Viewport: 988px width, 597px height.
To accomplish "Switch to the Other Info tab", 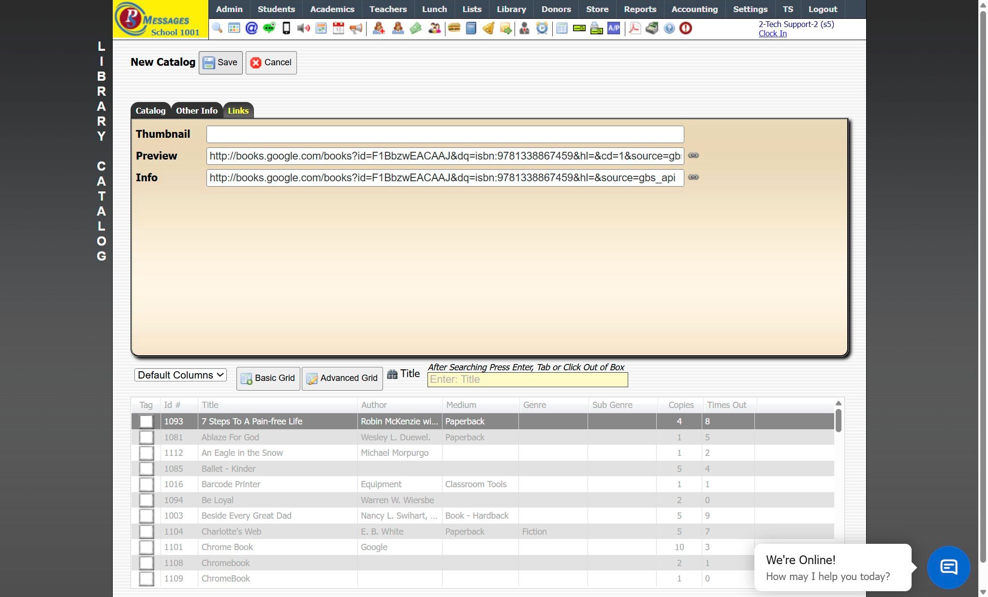I will point(196,111).
